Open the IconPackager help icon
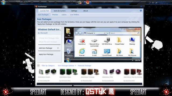Screen dimensions: 172x96 (141, 10)
